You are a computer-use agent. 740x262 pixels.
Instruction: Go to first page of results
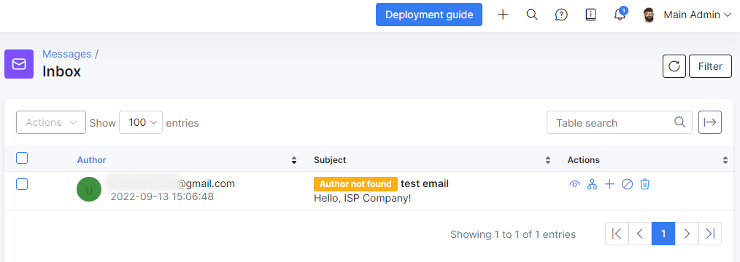(617, 234)
